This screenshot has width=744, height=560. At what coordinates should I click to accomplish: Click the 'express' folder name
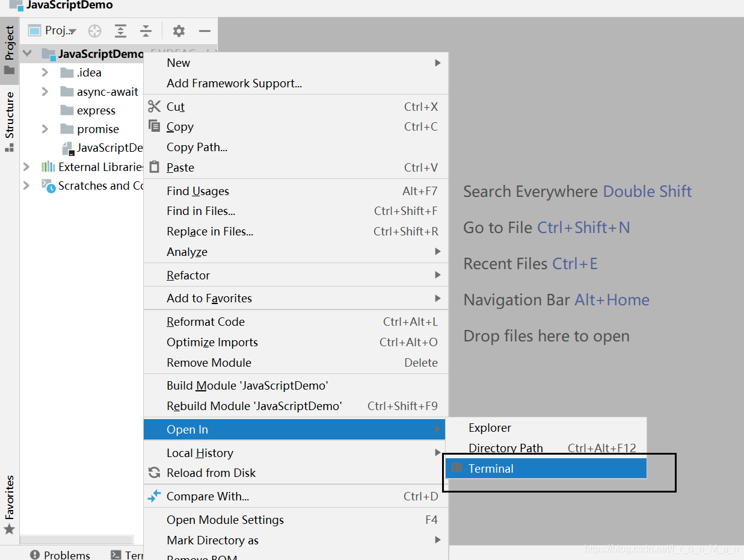96,111
